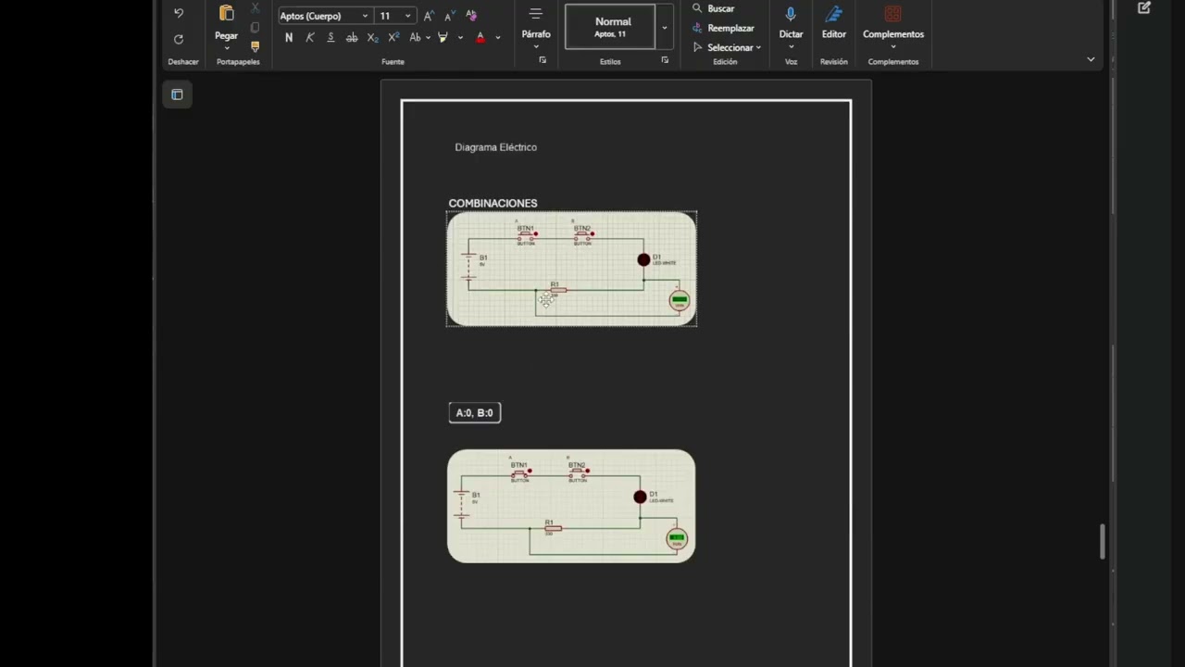Toggle underline S formatting
Viewport: 1185px width, 667px height.
331,38
